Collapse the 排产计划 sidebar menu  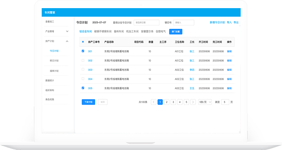(x=67, y=41)
